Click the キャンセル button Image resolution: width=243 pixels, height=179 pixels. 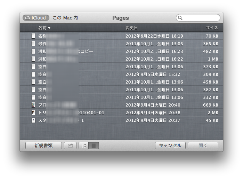coord(170,146)
